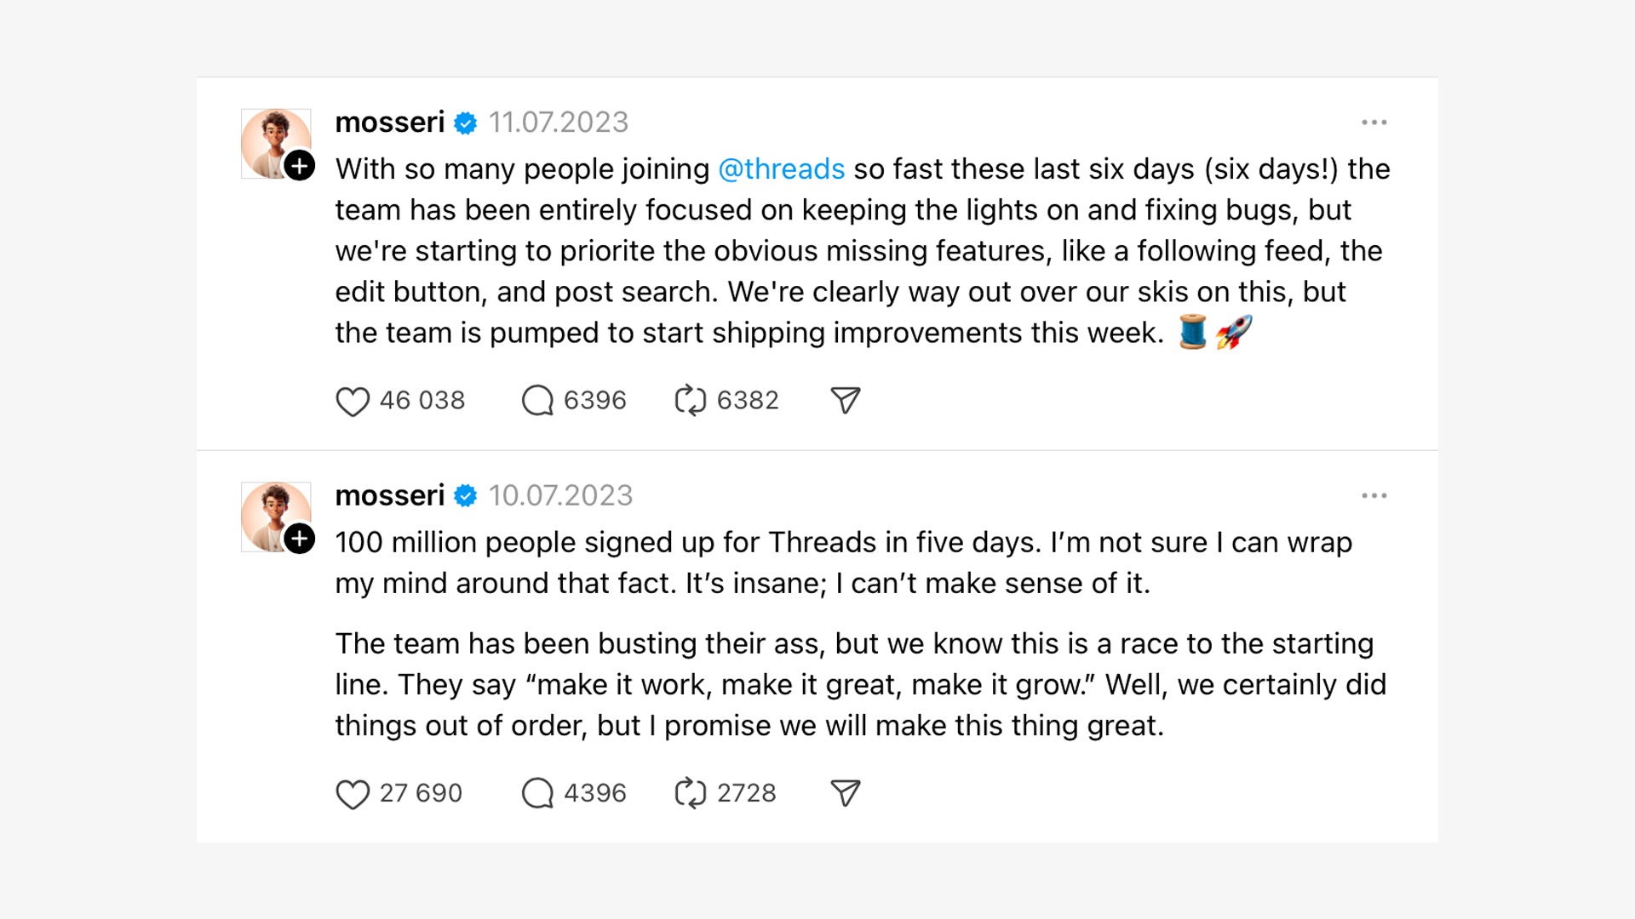Share the 11.07.2023 post via the send icon
Screen dimensions: 1635x919
coord(845,401)
